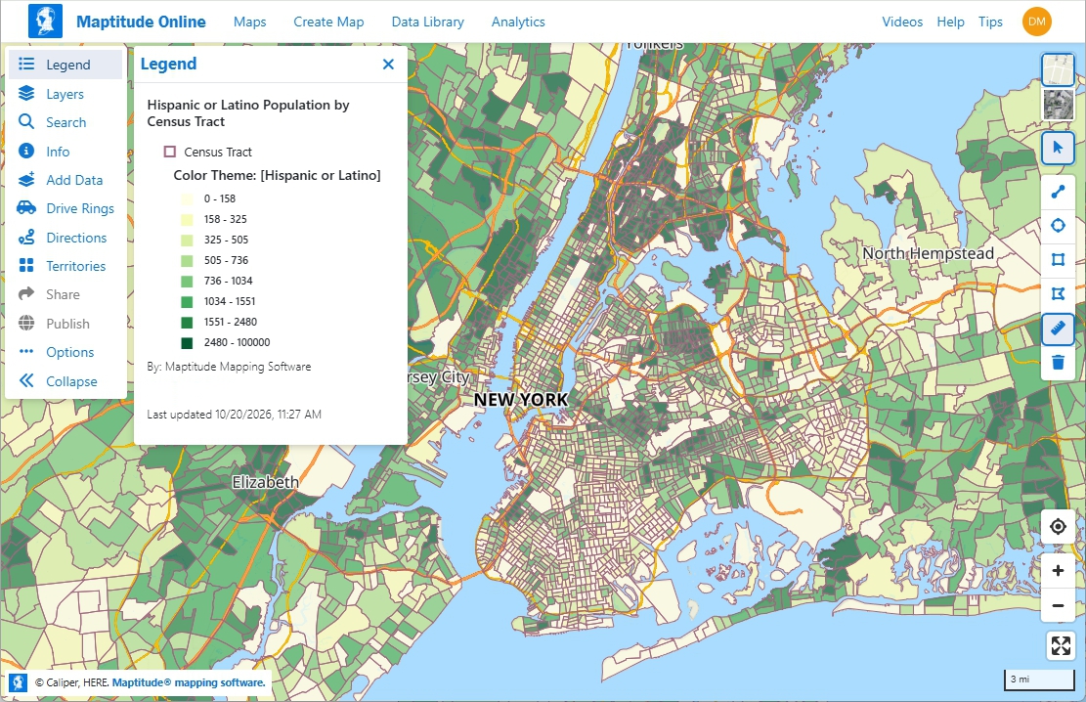Viewport: 1086px width, 702px height.
Task: Click the 505 - 736 color swatch
Action: pyautogui.click(x=187, y=261)
